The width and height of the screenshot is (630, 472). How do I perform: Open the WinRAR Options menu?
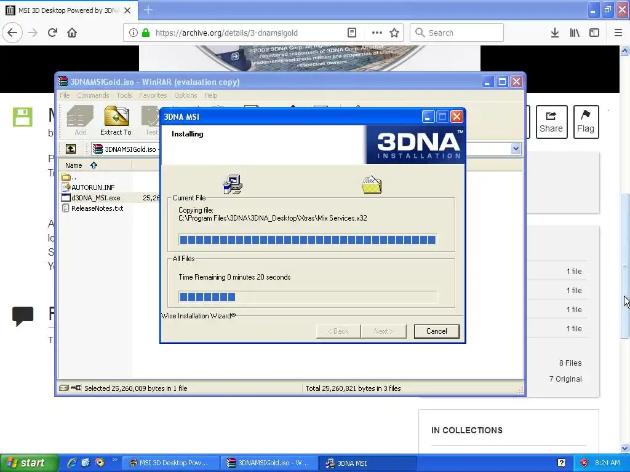186,95
